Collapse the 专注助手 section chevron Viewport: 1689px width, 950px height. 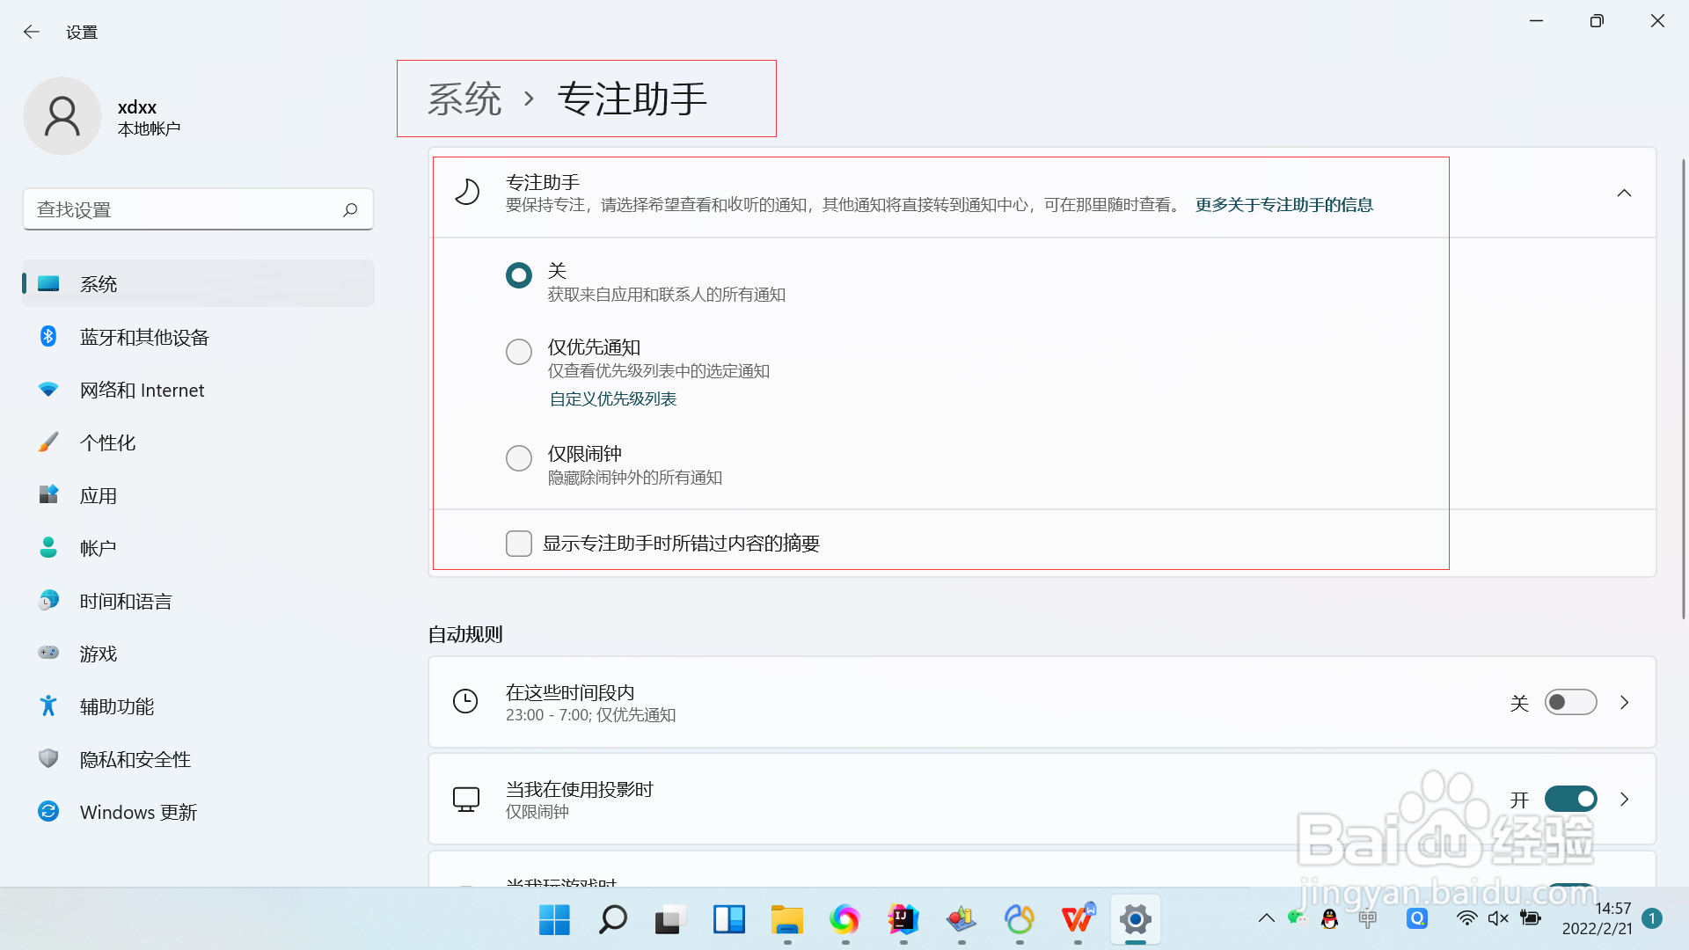pos(1624,193)
